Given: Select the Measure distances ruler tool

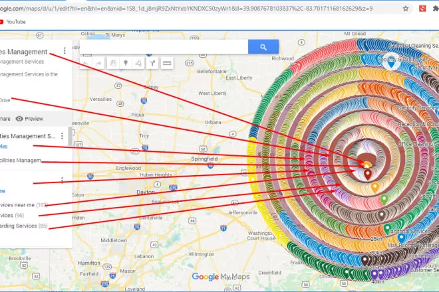Looking at the screenshot, I should [167, 63].
